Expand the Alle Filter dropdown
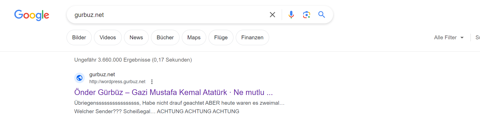This screenshot has width=480, height=125. [449, 37]
